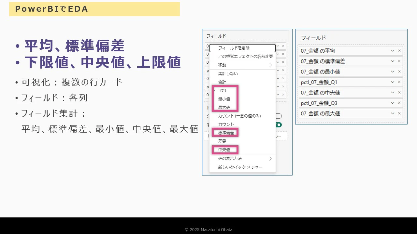417x234 pixels.
Task: Select 最小値 in the aggregation menu
Action: pyautogui.click(x=242, y=99)
